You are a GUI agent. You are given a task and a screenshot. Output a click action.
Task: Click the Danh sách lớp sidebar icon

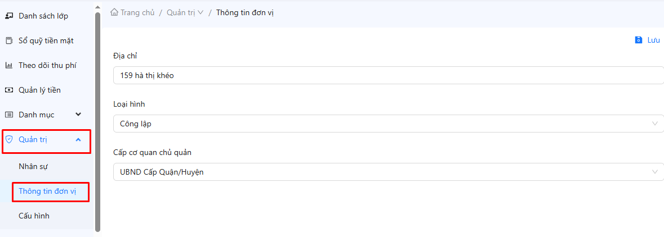pos(8,16)
